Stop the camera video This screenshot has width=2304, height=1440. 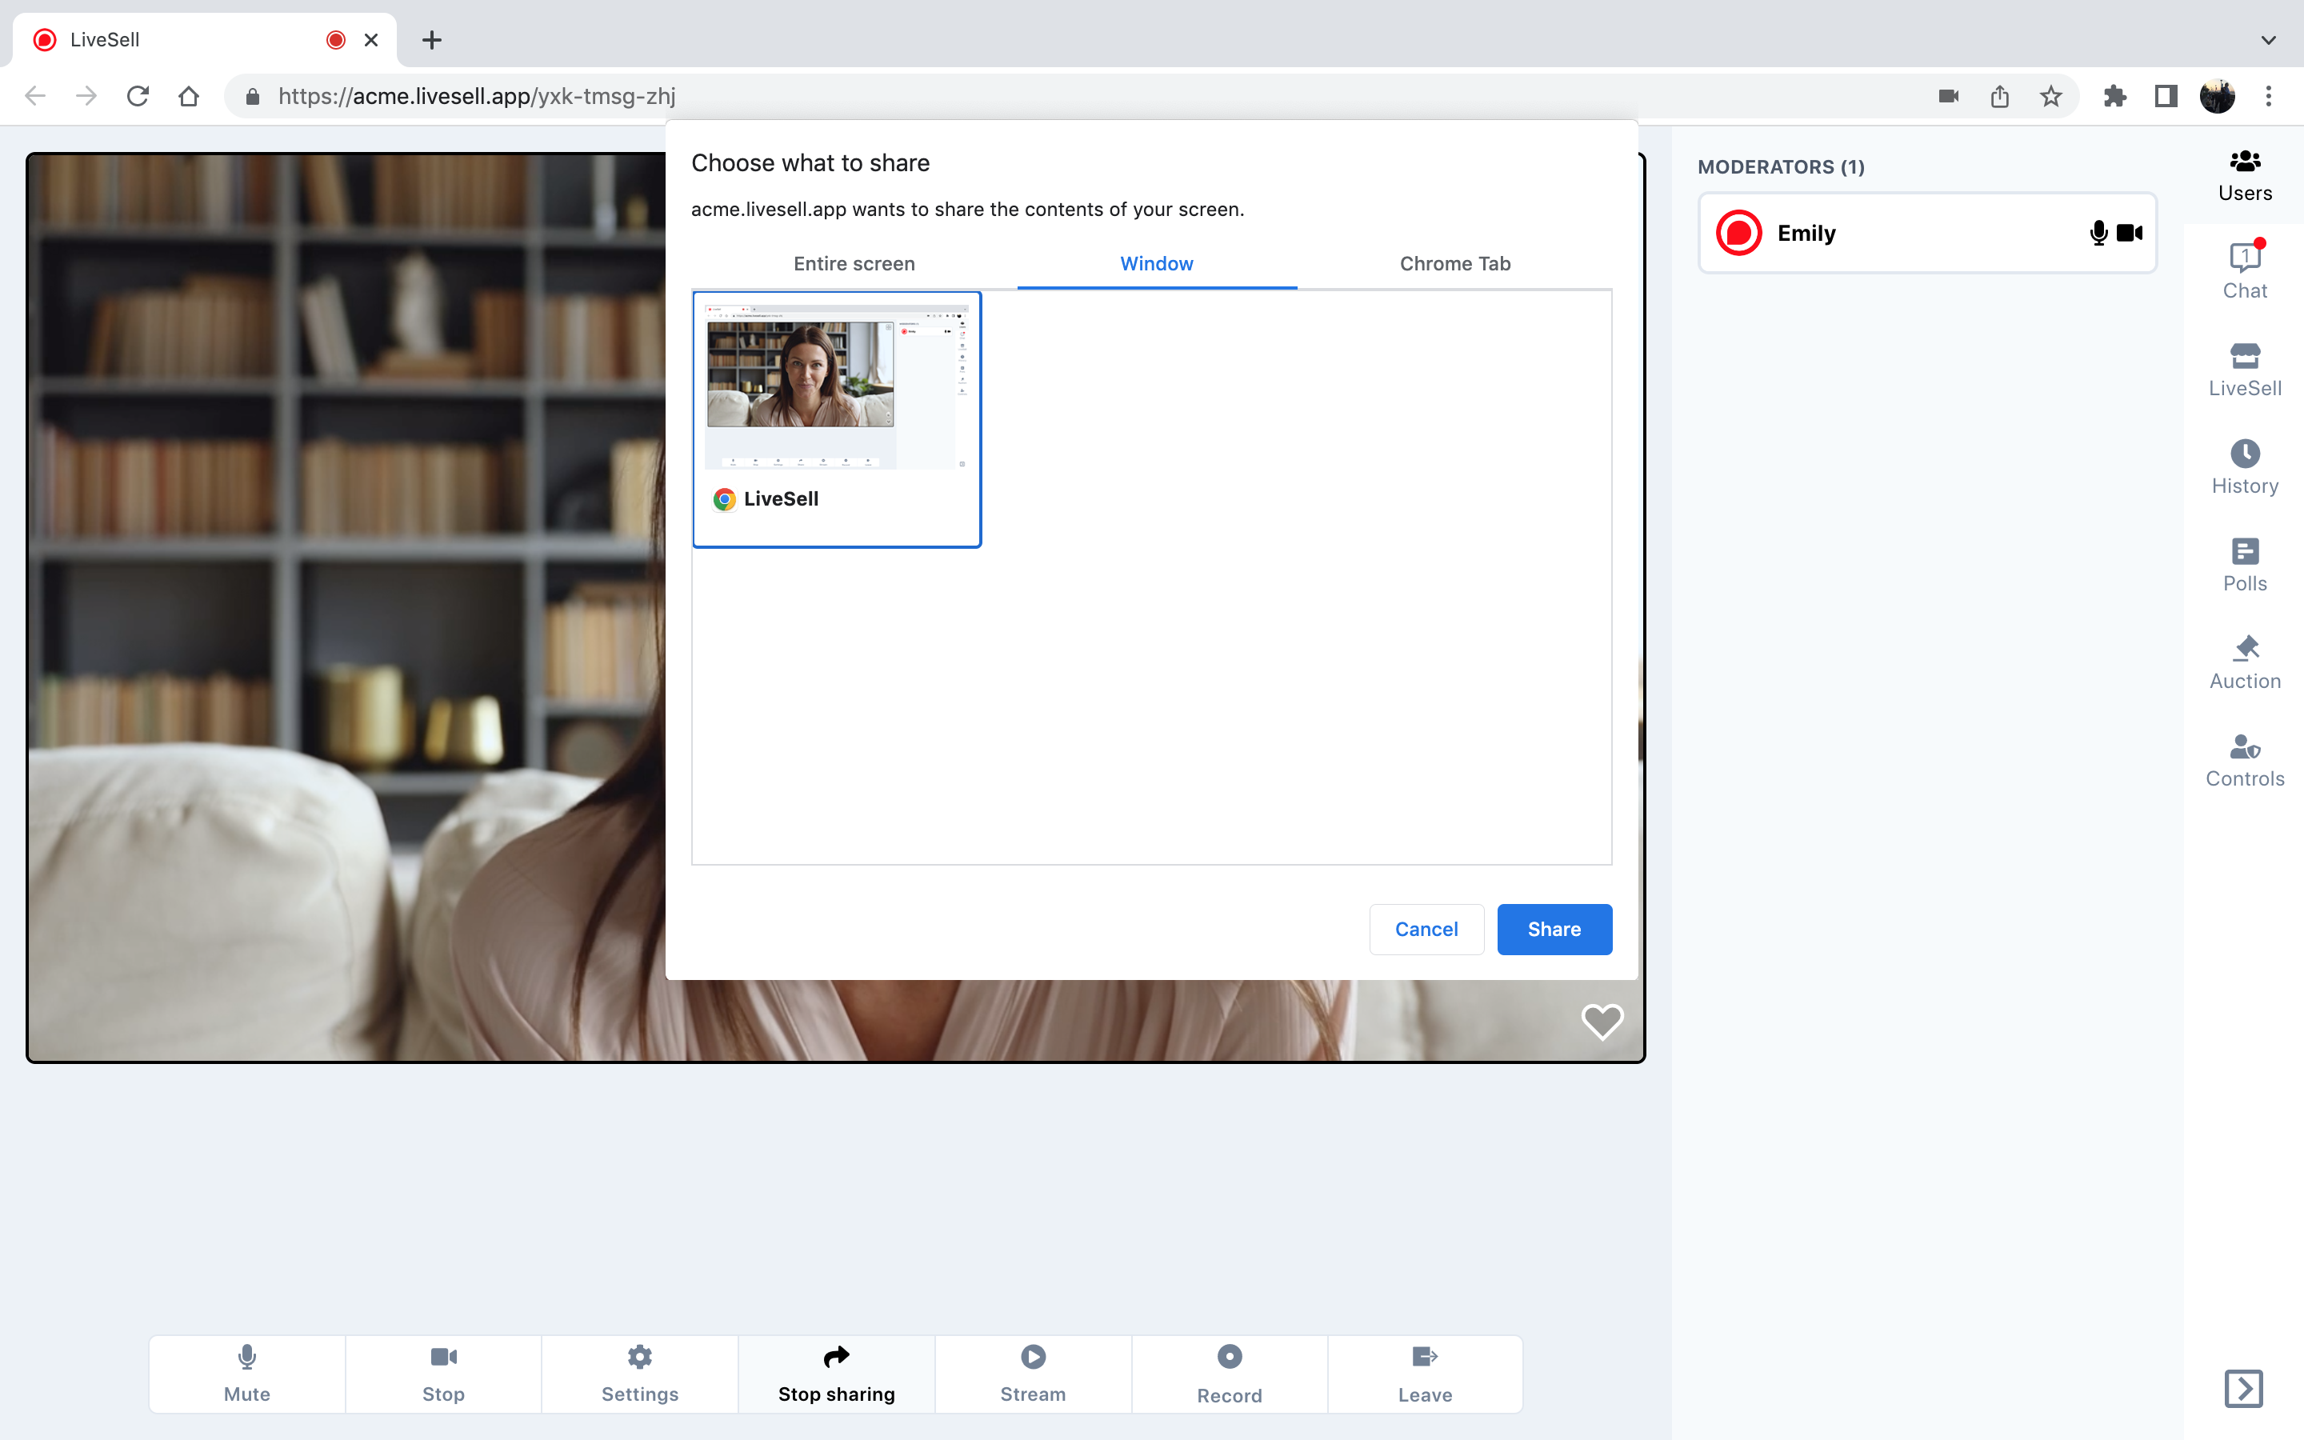point(442,1374)
